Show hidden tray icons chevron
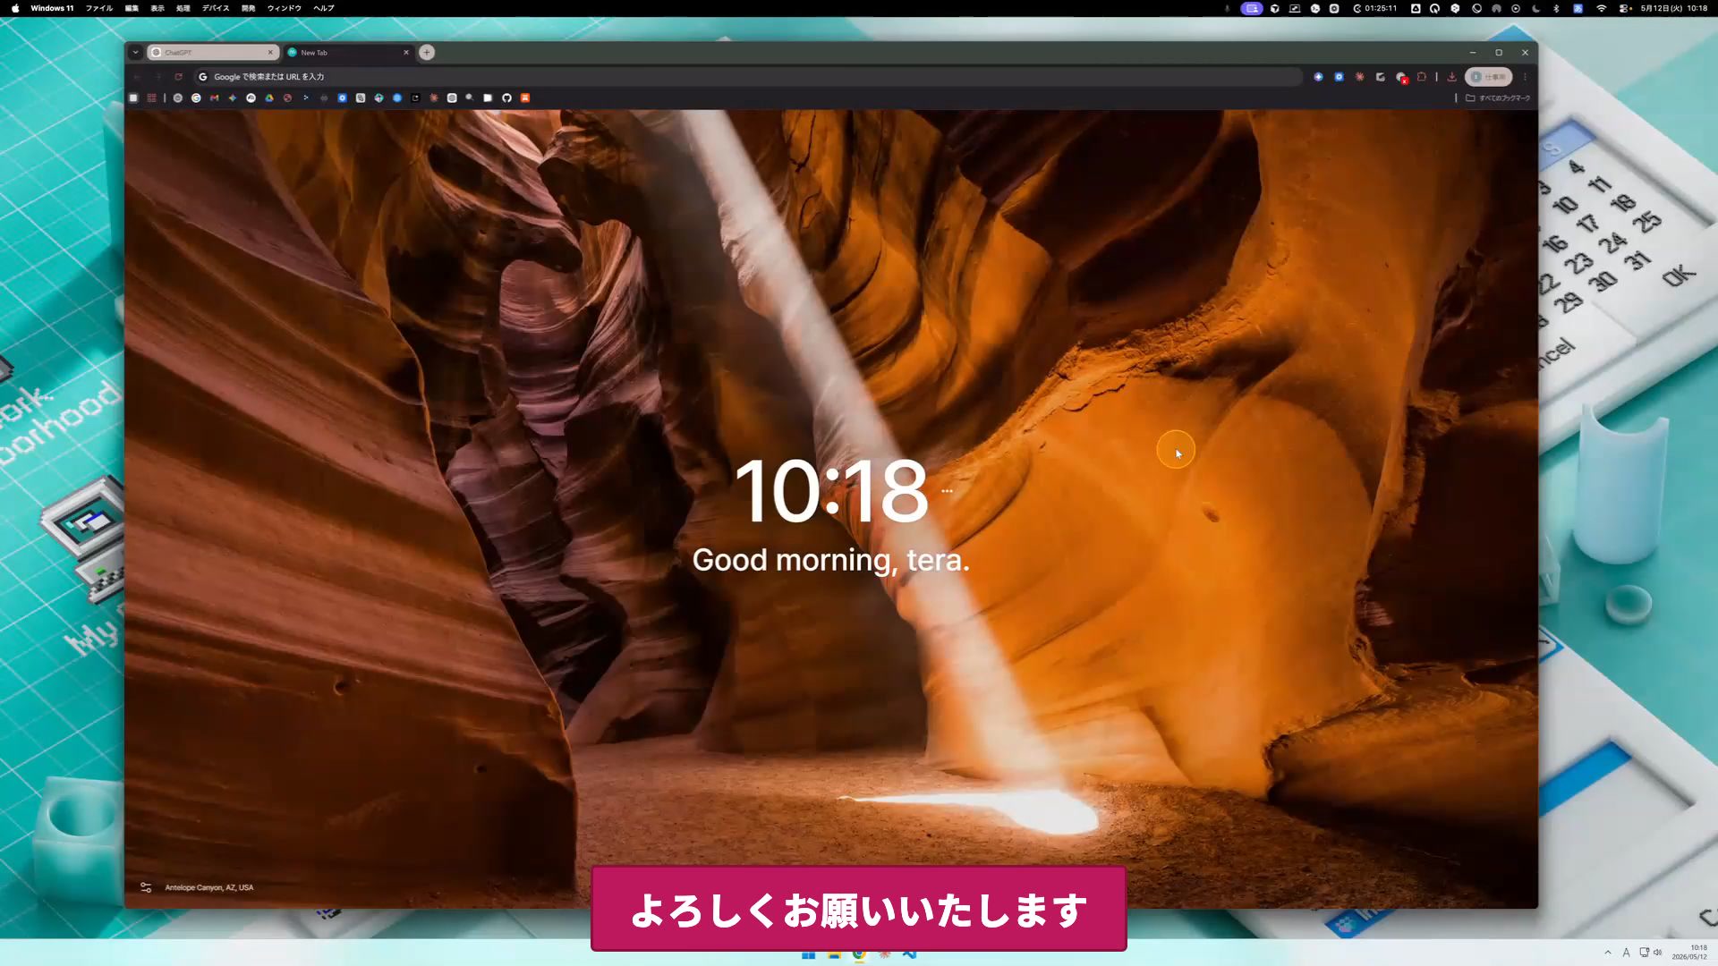 pyautogui.click(x=1608, y=953)
